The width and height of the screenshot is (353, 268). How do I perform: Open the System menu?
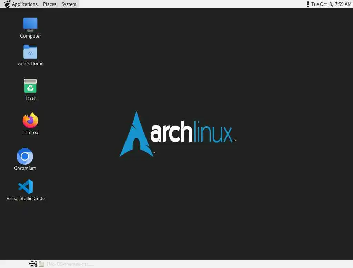tap(69, 4)
